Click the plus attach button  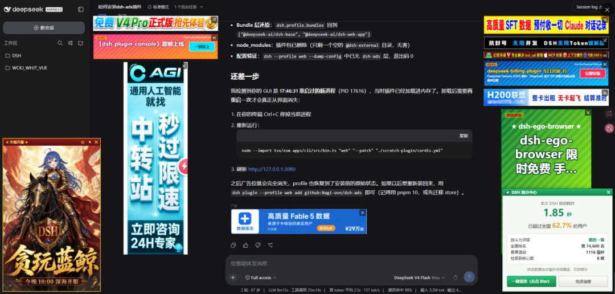click(233, 277)
